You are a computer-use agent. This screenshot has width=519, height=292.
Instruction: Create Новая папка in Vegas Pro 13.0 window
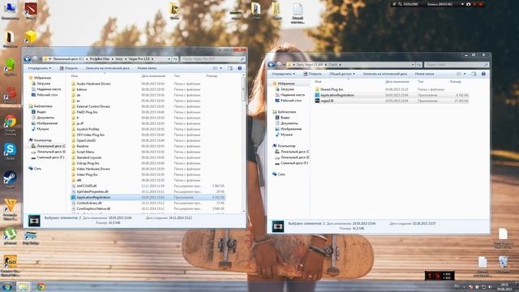(147, 68)
